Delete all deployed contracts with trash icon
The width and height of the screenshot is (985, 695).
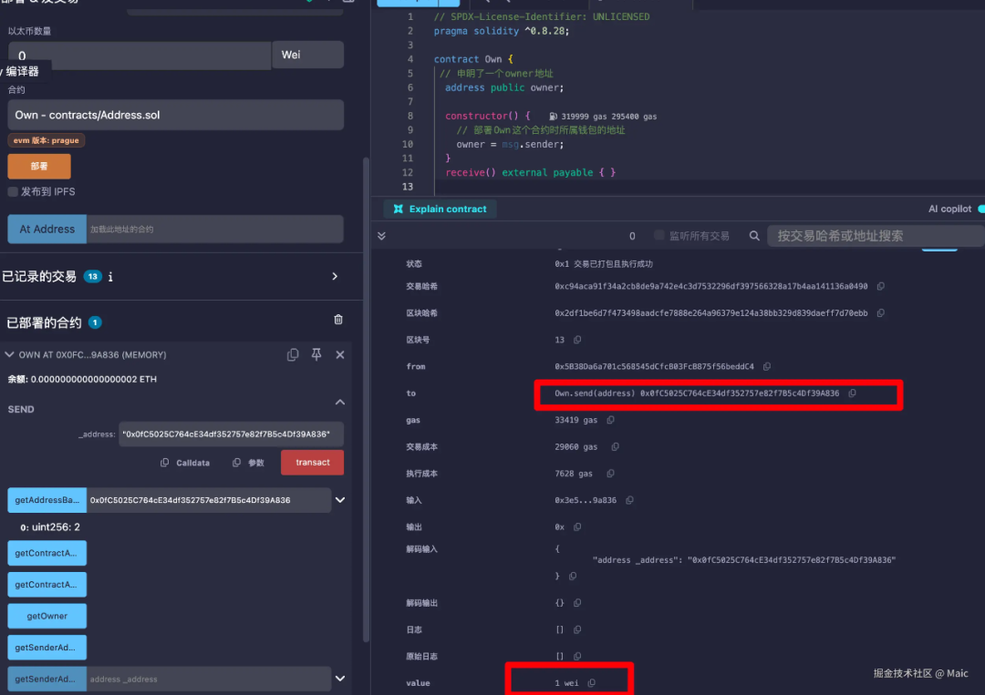click(x=338, y=320)
